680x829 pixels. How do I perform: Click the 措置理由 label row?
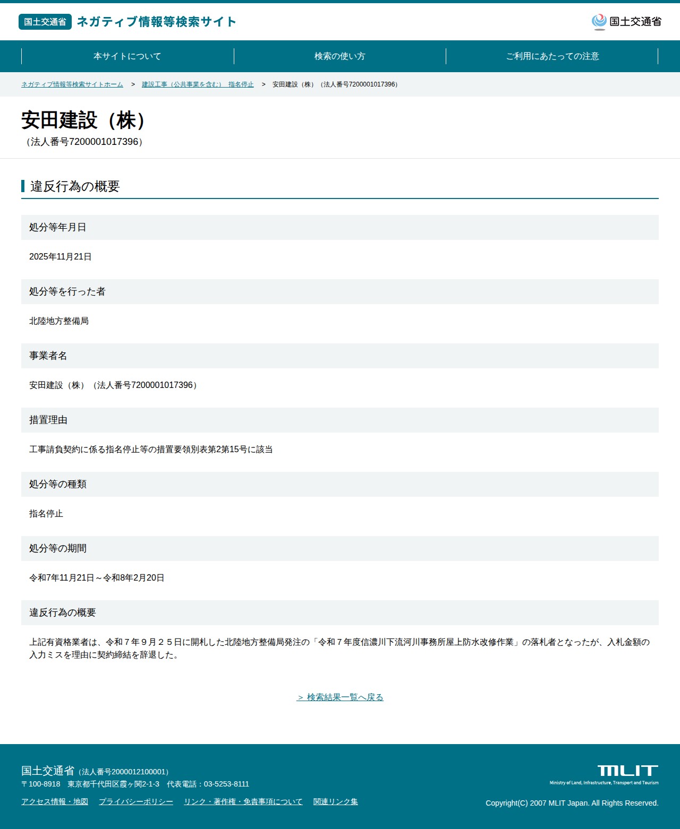(340, 420)
